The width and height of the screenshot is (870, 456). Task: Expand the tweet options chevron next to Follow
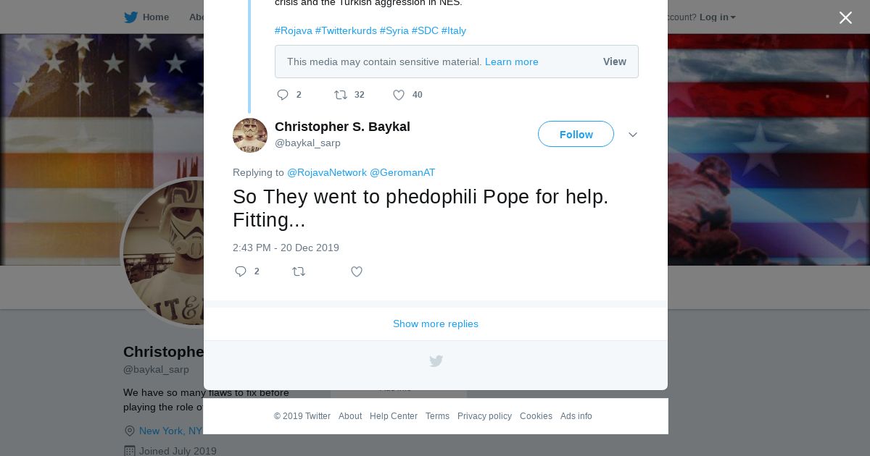click(633, 135)
